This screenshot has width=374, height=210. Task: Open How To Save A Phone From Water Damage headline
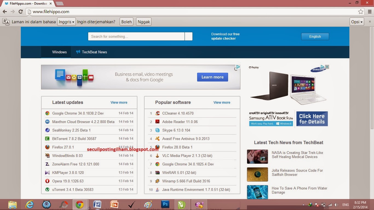[x=300, y=190]
